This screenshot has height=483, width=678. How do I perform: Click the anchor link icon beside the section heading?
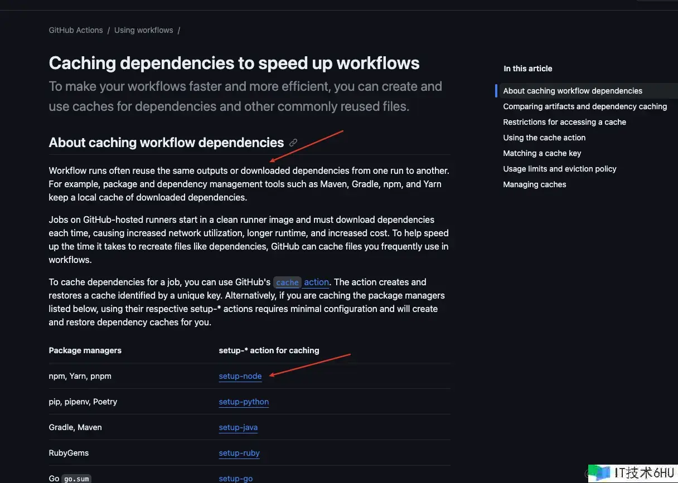pyautogui.click(x=293, y=143)
